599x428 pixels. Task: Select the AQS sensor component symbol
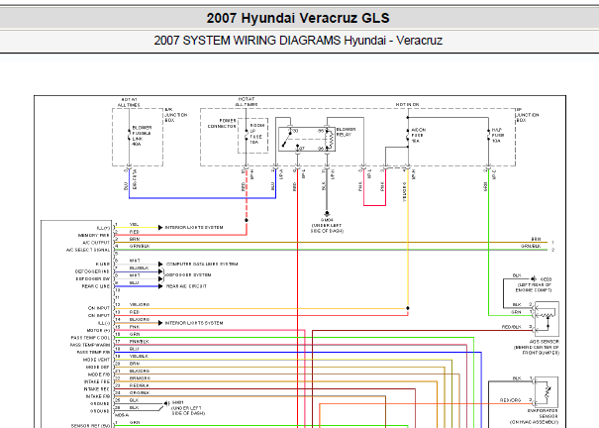pyautogui.click(x=548, y=319)
